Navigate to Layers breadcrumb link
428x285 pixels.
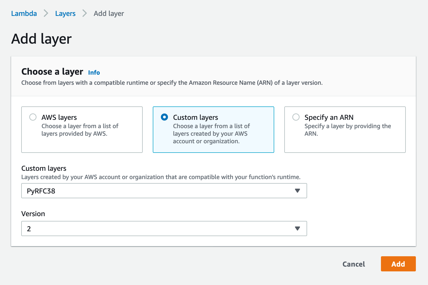click(x=65, y=13)
